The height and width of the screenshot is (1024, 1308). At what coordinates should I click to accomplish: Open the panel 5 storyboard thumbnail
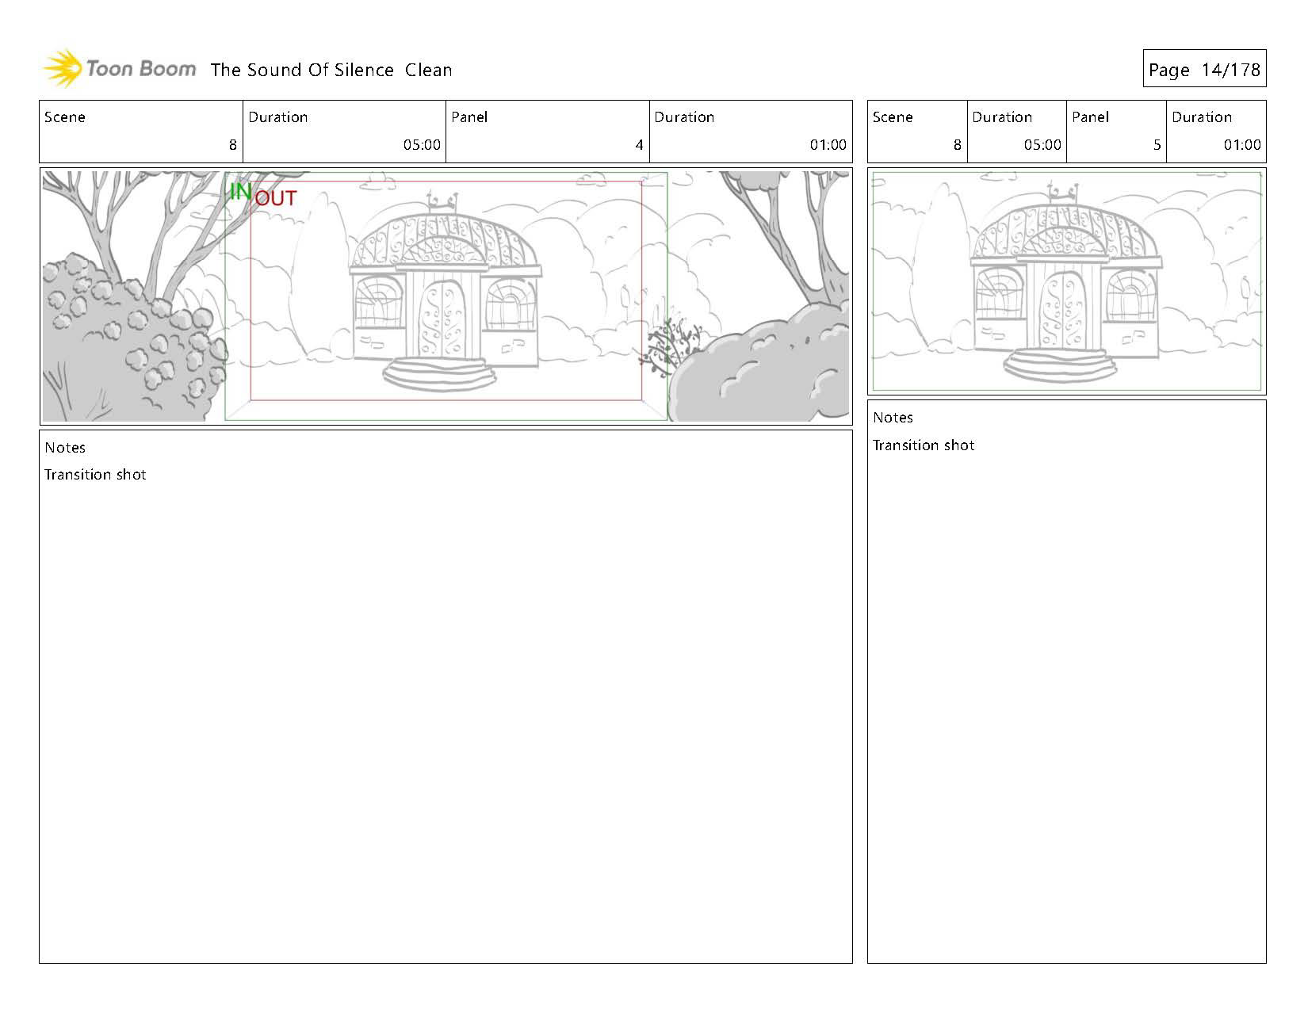click(x=1066, y=281)
